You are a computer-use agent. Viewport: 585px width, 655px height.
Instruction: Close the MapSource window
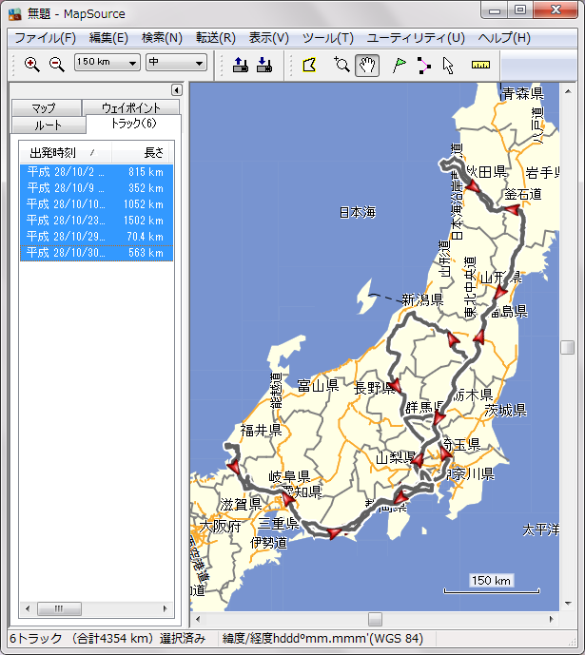click(x=556, y=10)
